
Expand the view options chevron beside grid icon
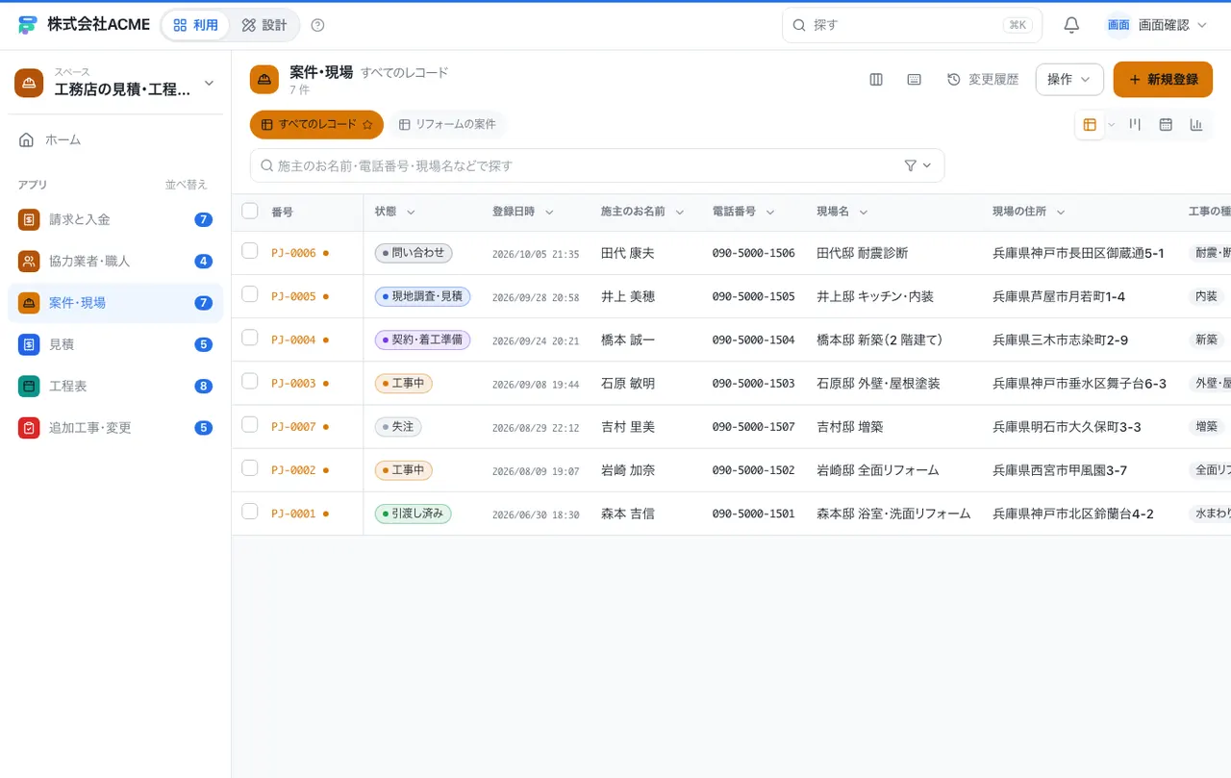pyautogui.click(x=1112, y=125)
